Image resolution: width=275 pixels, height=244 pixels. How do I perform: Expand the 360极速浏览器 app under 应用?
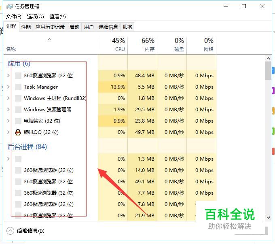point(8,76)
